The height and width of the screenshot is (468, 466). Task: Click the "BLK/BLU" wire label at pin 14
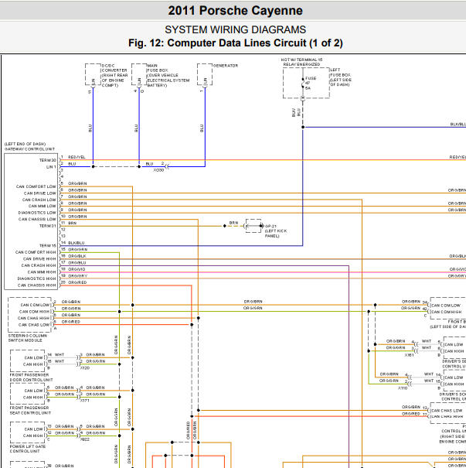click(77, 243)
